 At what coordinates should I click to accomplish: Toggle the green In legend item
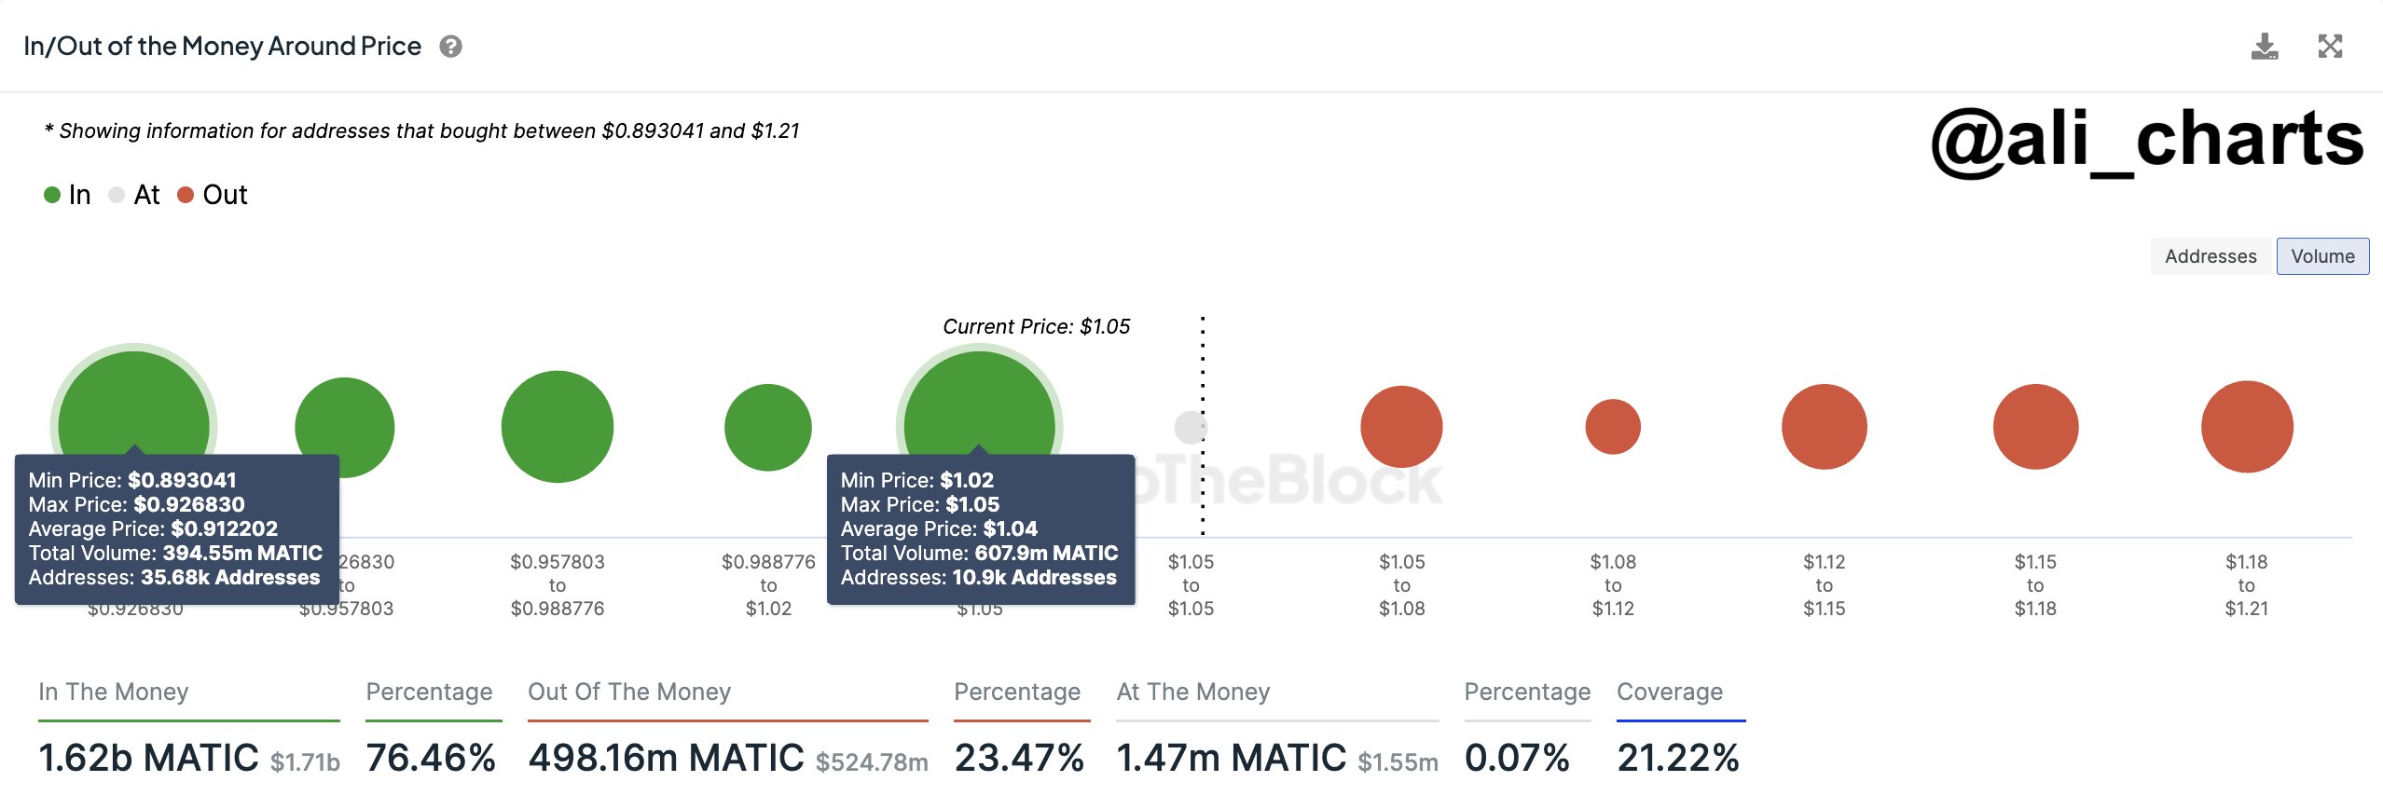click(x=67, y=195)
